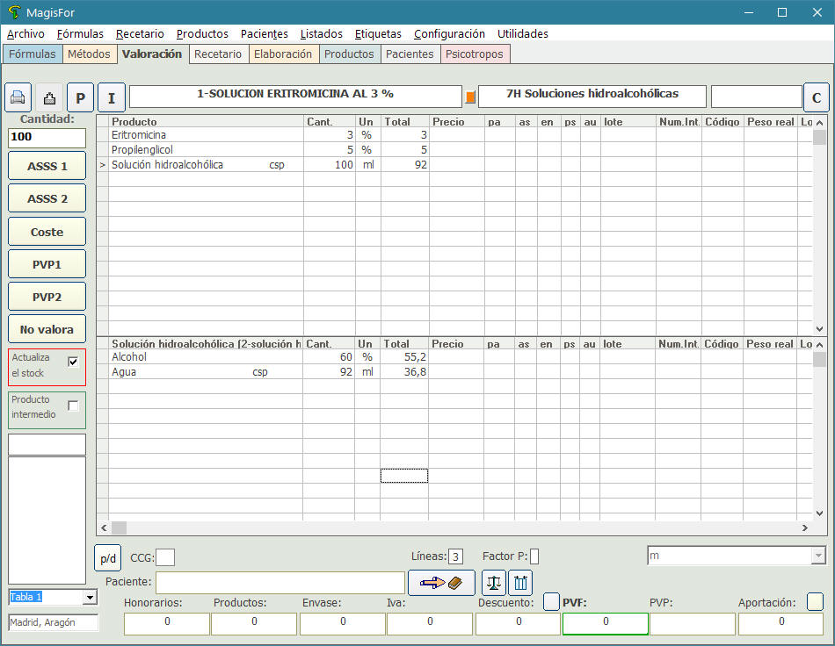The image size is (835, 646).
Task: Select the Valoración tab
Action: tap(152, 54)
